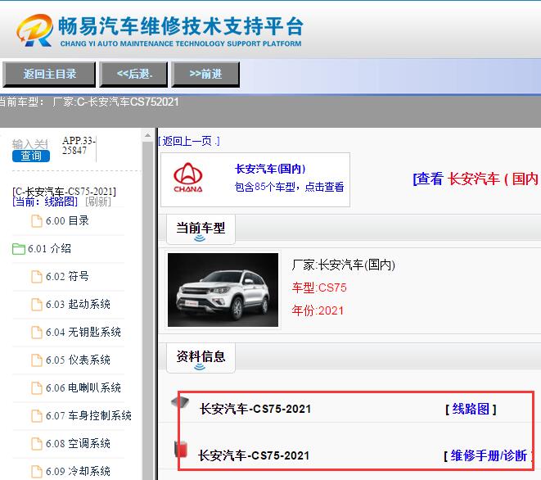Screen dimensions: 541x480
Task: Click the document icon beside 6.09 冷却系统
Action: [37, 472]
